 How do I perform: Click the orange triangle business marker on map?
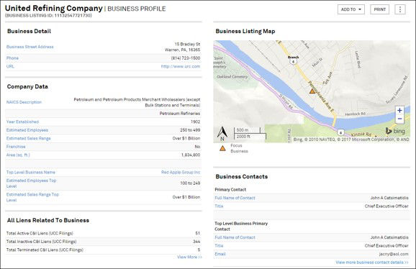pyautogui.click(x=312, y=91)
